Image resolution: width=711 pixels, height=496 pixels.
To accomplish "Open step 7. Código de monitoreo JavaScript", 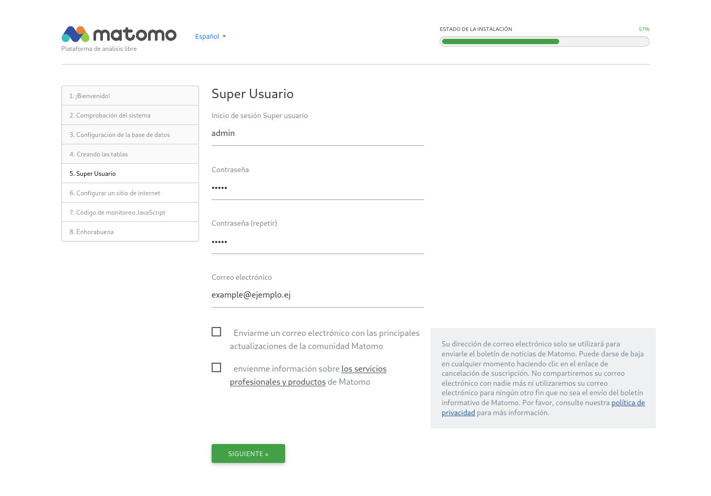I will [130, 213].
